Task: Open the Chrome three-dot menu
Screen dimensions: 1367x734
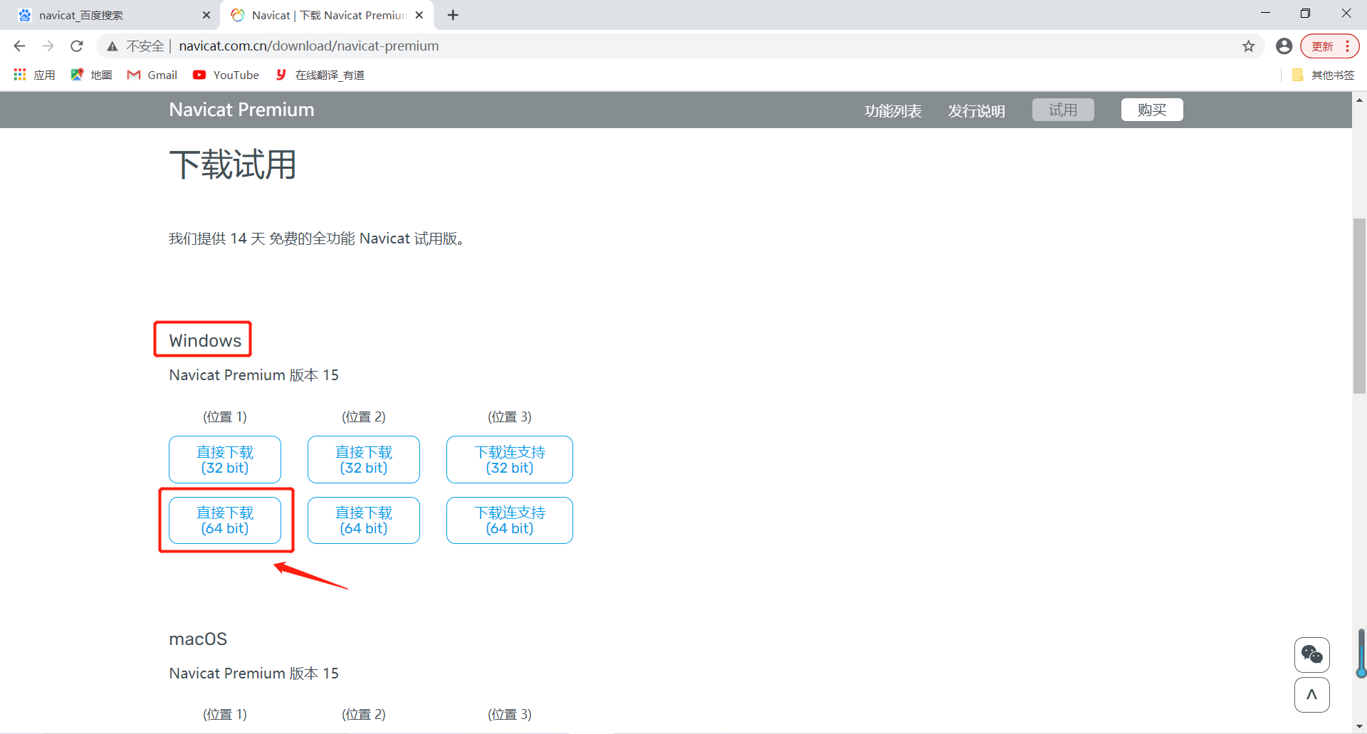Action: coord(1347,46)
